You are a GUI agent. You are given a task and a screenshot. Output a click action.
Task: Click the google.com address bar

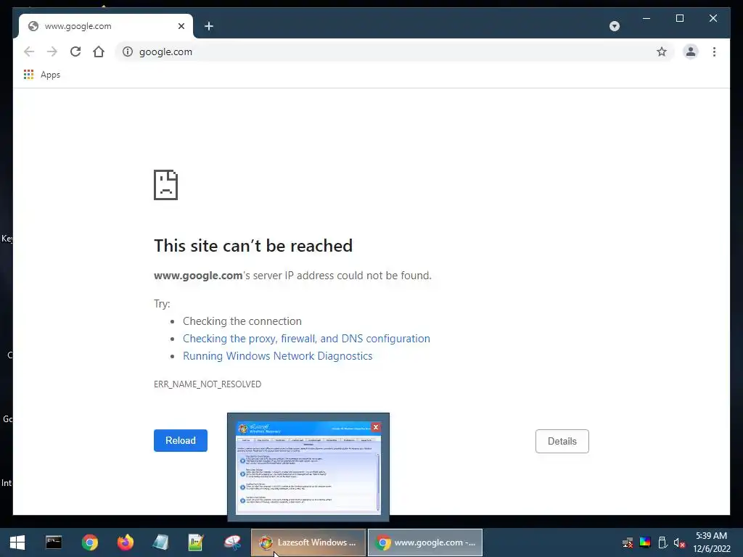click(394, 51)
